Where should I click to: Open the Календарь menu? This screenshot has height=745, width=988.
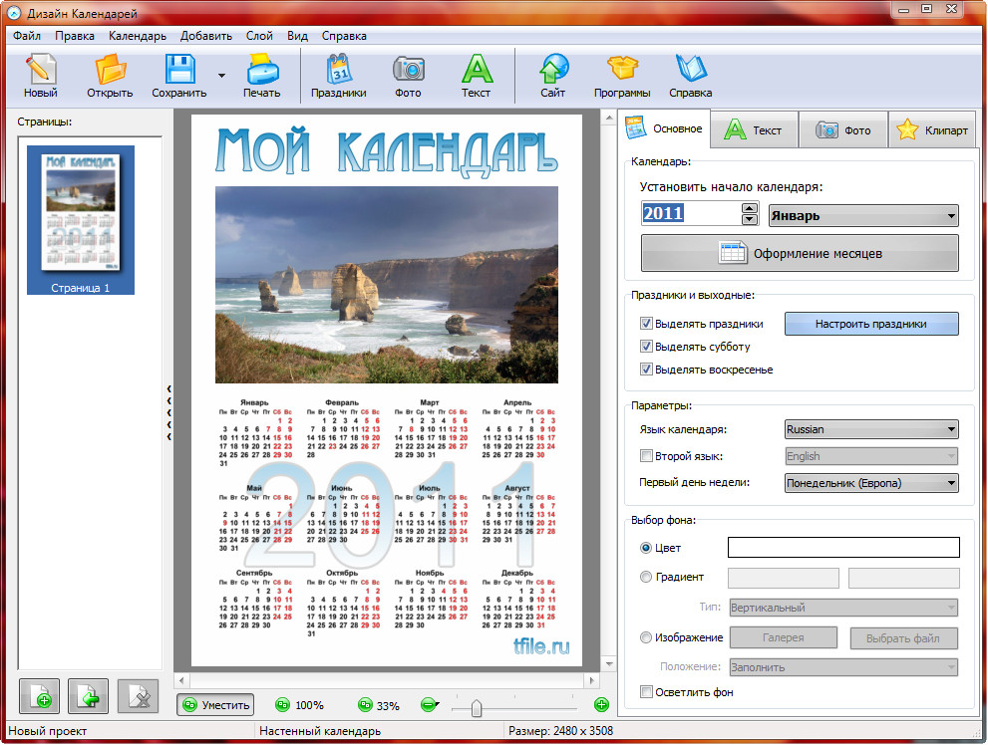pyautogui.click(x=138, y=36)
